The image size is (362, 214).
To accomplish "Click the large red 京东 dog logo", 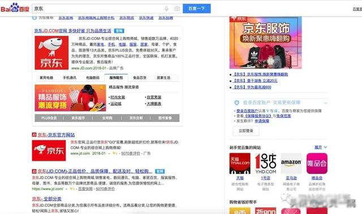I will 51,53.
